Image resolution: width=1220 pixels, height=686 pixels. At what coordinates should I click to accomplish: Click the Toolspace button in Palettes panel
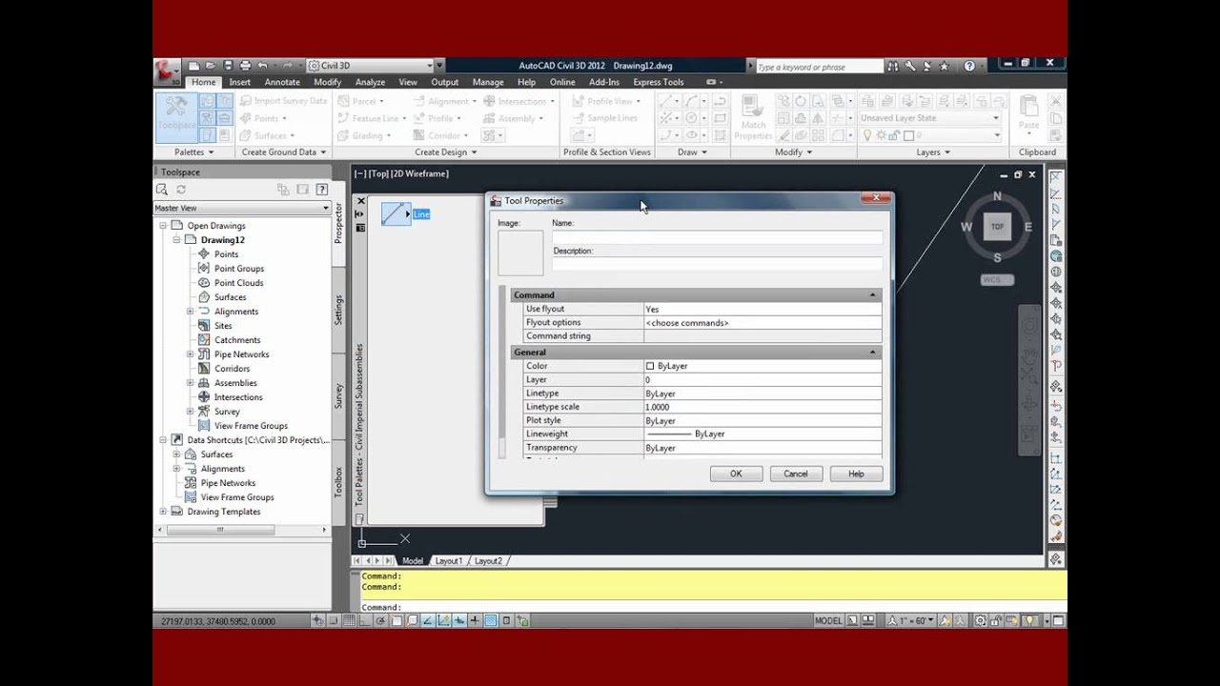[175, 117]
